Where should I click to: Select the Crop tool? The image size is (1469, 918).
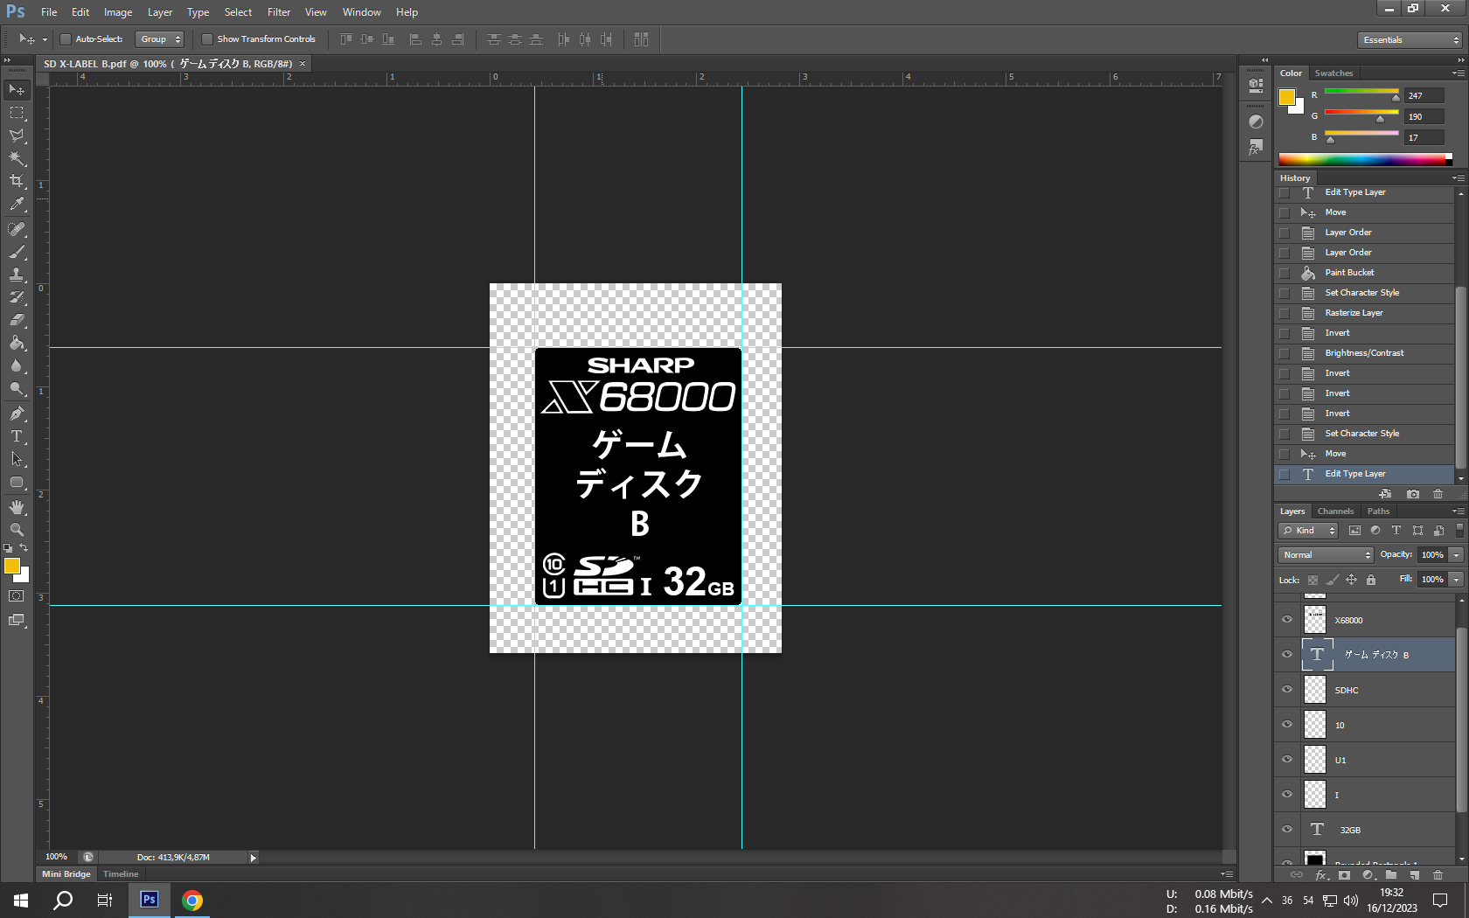click(17, 181)
